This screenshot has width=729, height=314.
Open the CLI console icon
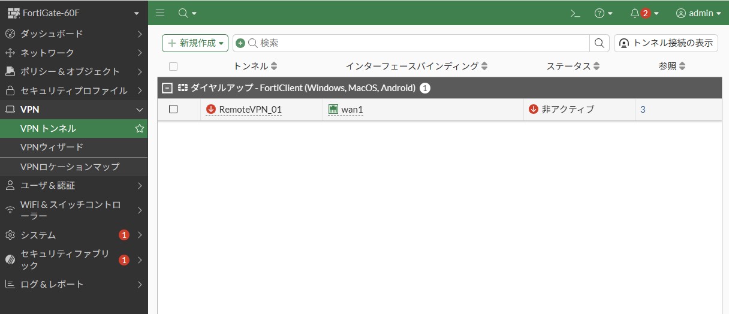click(575, 13)
